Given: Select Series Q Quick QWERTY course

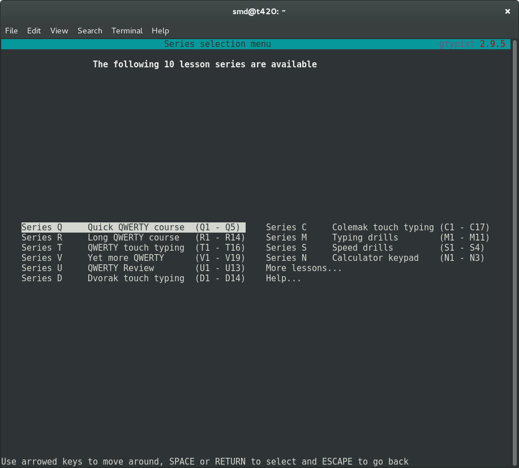Looking at the screenshot, I should click(x=133, y=227).
